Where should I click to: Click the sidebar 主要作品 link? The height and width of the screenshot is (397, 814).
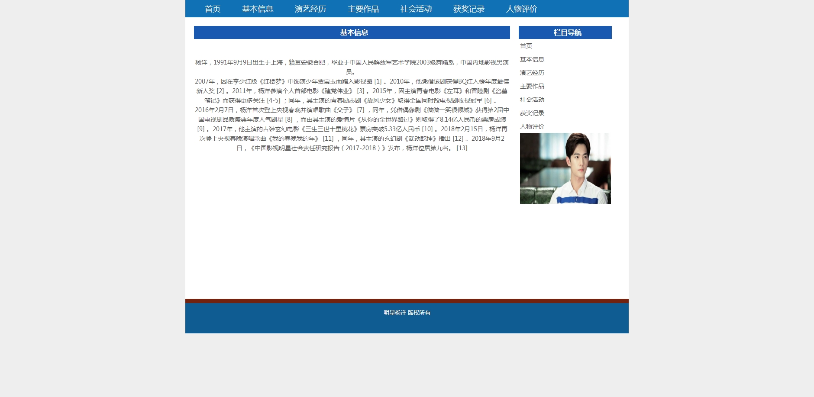pos(532,86)
